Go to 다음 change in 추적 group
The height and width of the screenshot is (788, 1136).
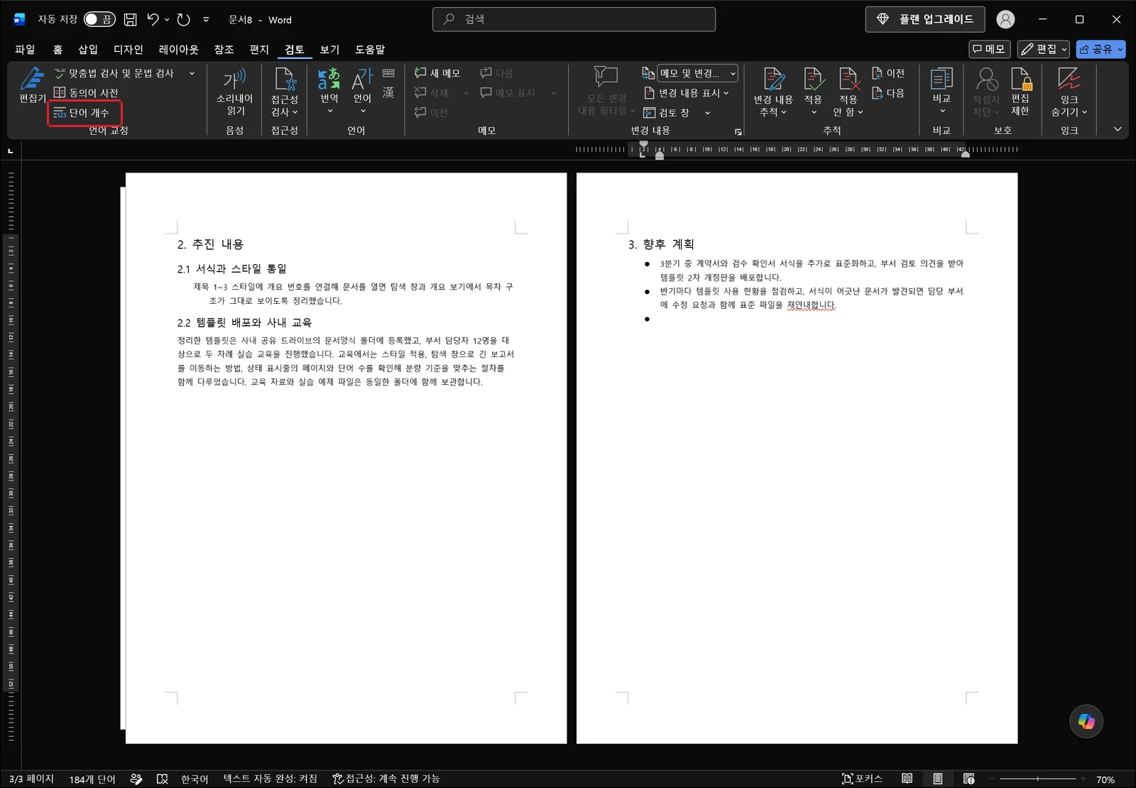coord(888,93)
